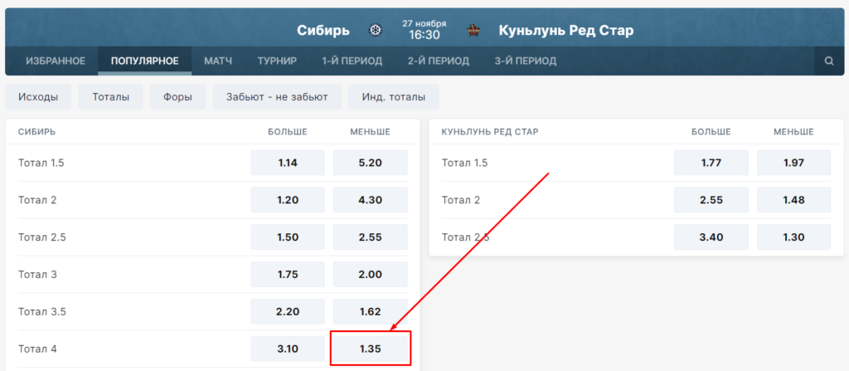Open the ИЗБРАННОЕ tab

56,61
